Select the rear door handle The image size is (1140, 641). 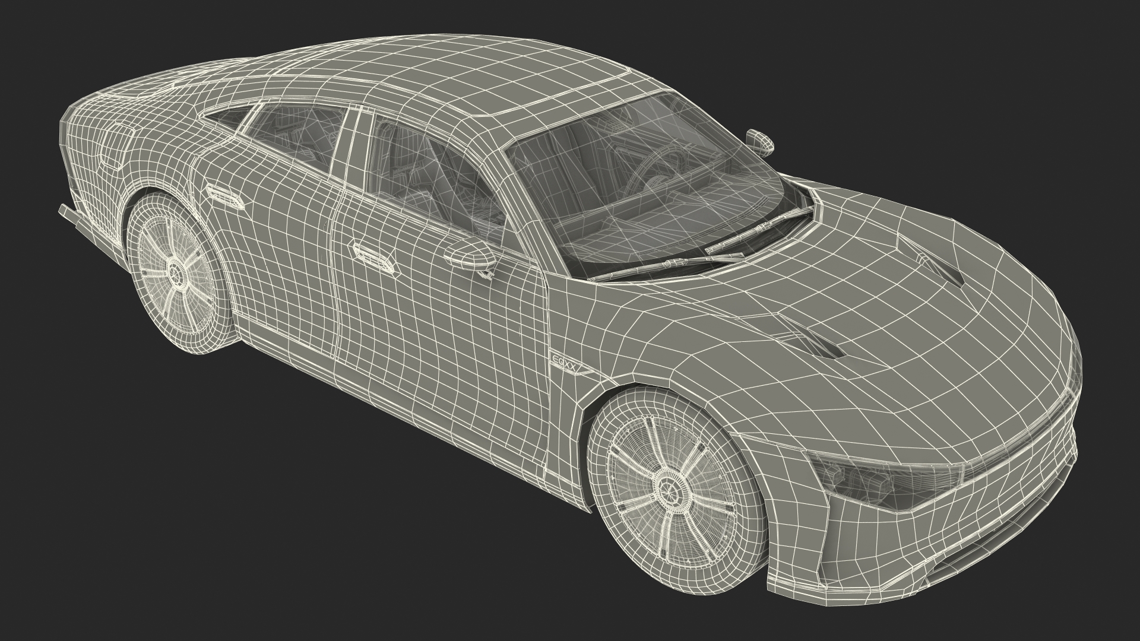pyautogui.click(x=226, y=196)
